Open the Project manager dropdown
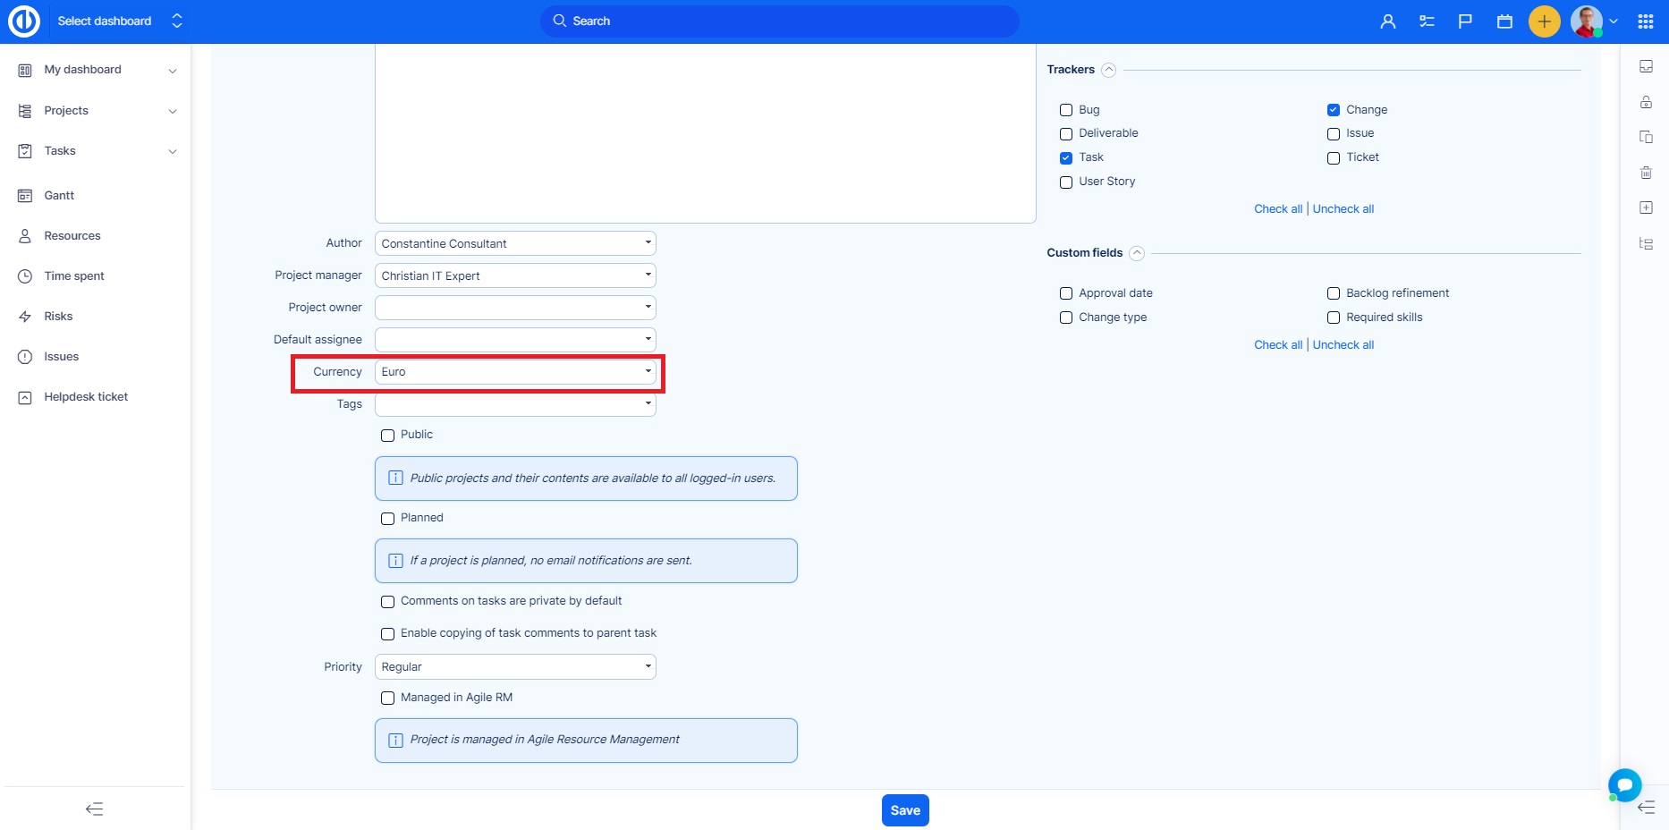The height and width of the screenshot is (830, 1669). (515, 275)
